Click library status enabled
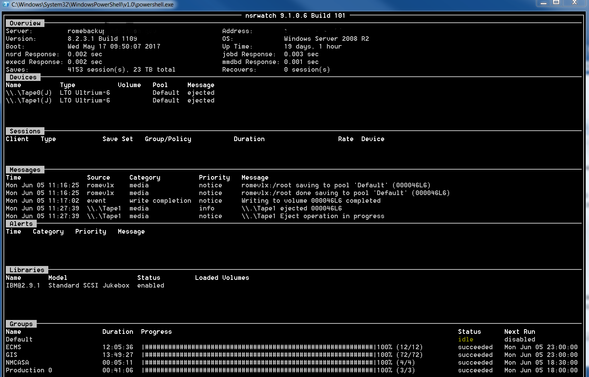The height and width of the screenshot is (377, 589). 151,285
